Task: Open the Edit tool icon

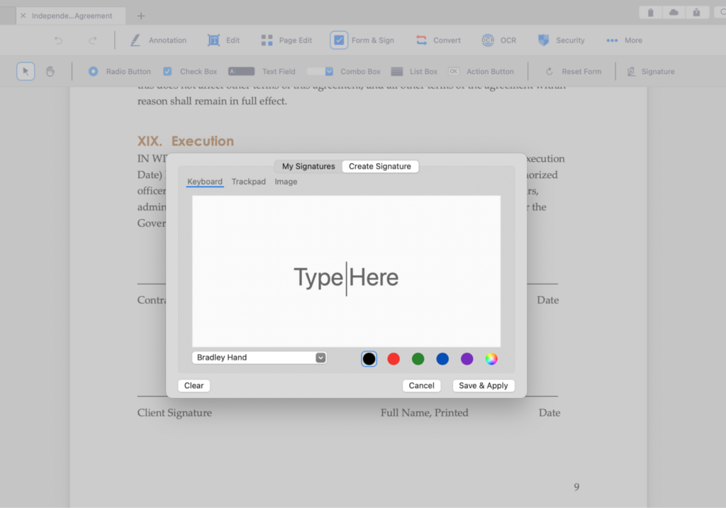Action: point(213,40)
